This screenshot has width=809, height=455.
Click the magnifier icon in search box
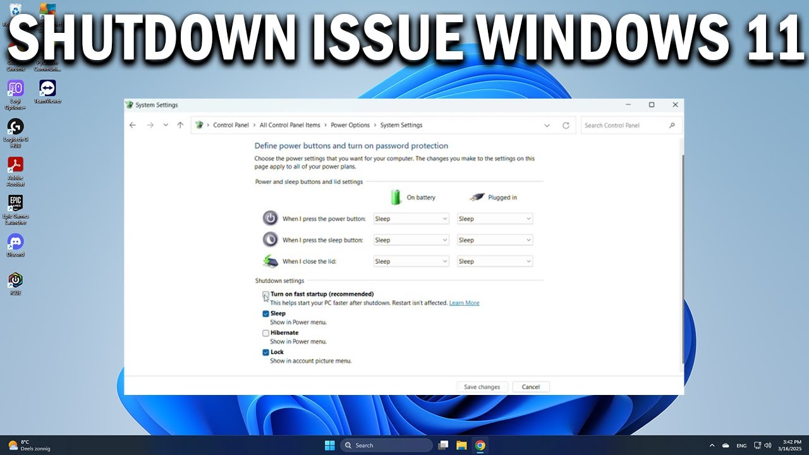pyautogui.click(x=672, y=125)
